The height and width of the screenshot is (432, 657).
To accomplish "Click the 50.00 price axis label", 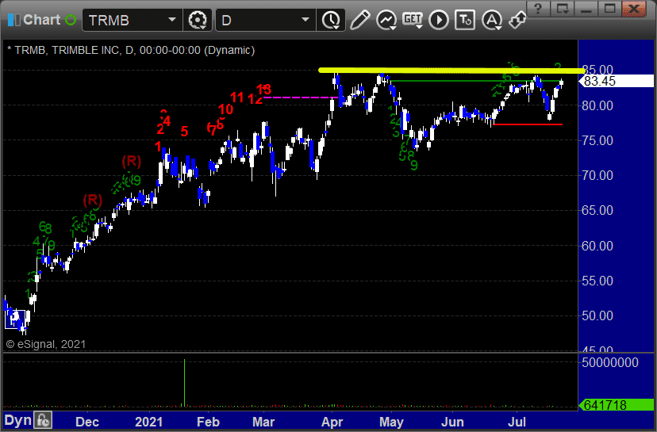I will (x=597, y=315).
